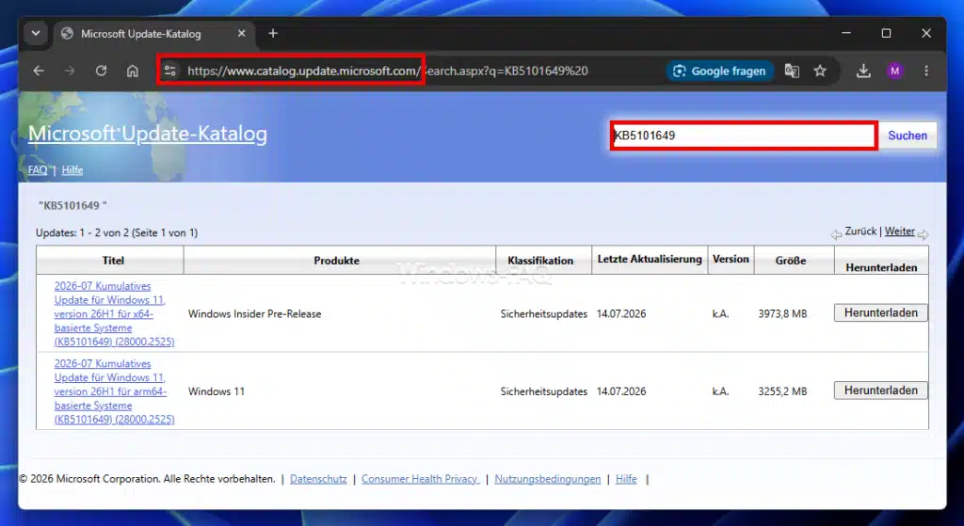
Task: Click the KB5101649 search input field
Action: point(744,135)
